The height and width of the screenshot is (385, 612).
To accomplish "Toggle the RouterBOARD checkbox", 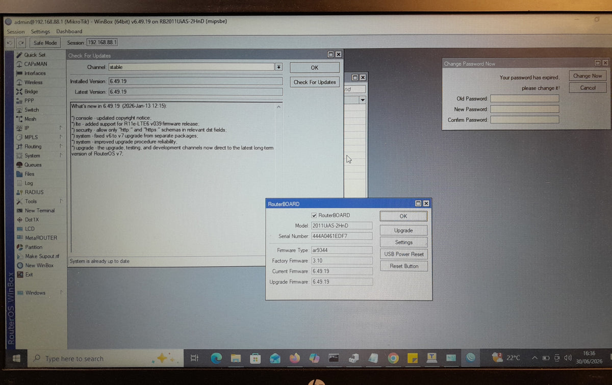I will coord(314,215).
